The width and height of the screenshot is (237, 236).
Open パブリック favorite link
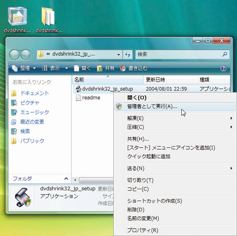[x=32, y=141]
